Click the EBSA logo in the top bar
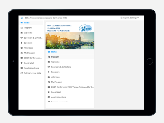Image resolution: width=164 pixels, height=123 pixels. (22, 18)
